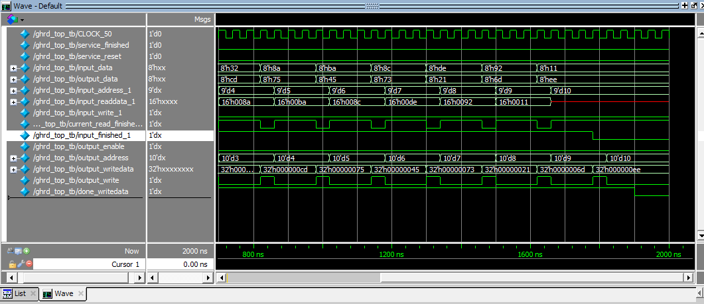
Task: Click the 800 ns mark on timeline
Action: pyautogui.click(x=253, y=254)
